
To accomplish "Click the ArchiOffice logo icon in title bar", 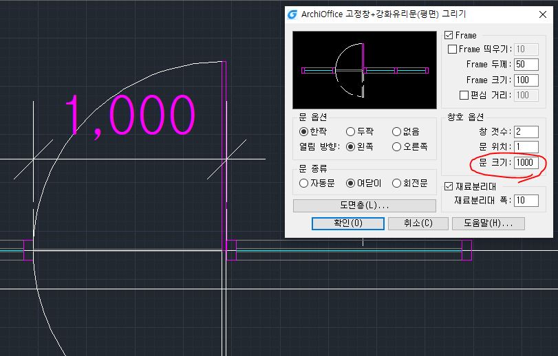I will click(292, 14).
